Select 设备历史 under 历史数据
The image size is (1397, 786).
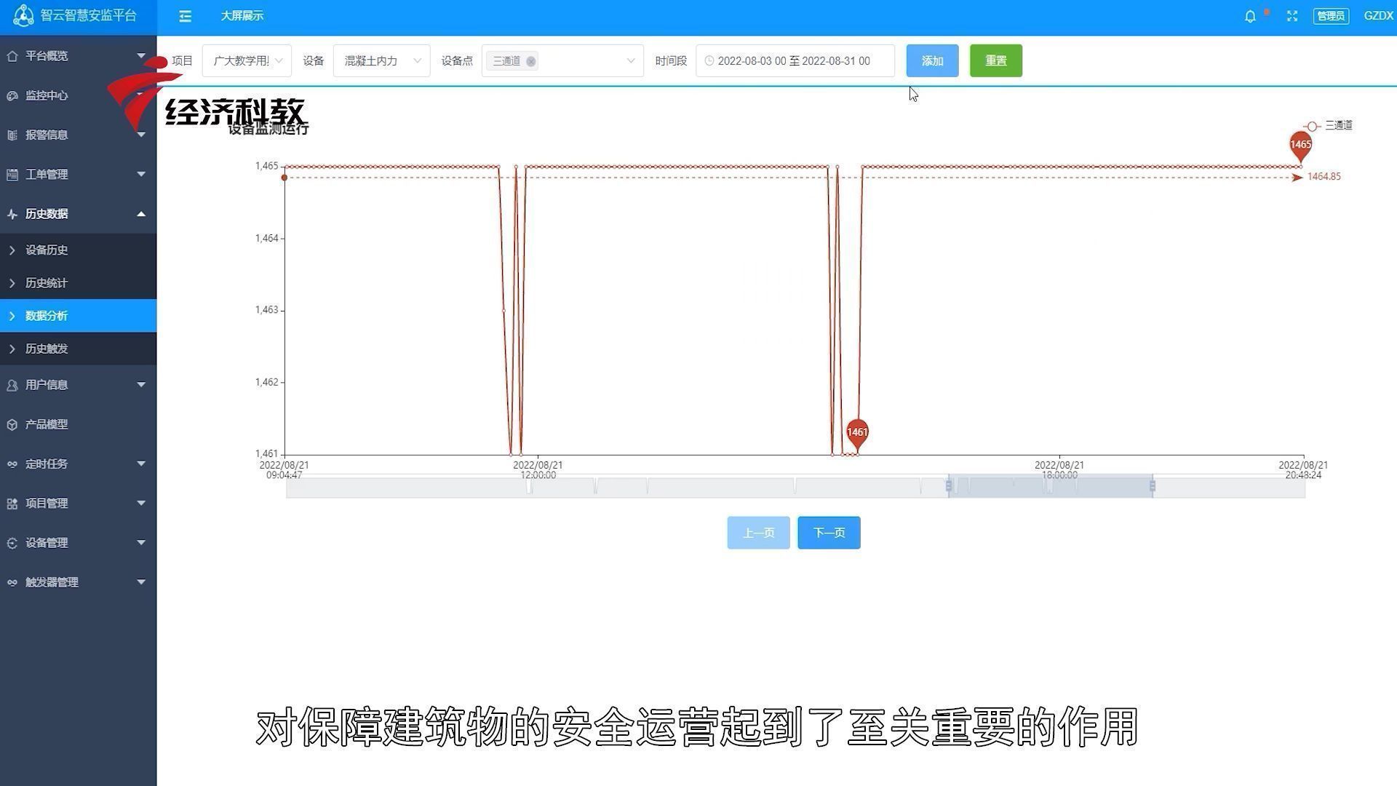click(x=46, y=250)
